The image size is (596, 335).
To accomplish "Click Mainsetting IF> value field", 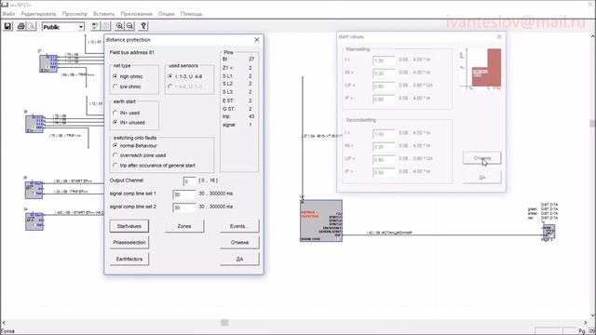I will [x=384, y=100].
